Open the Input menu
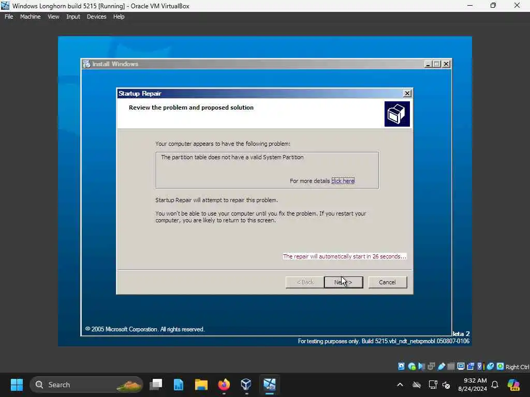530x397 pixels. click(x=73, y=17)
